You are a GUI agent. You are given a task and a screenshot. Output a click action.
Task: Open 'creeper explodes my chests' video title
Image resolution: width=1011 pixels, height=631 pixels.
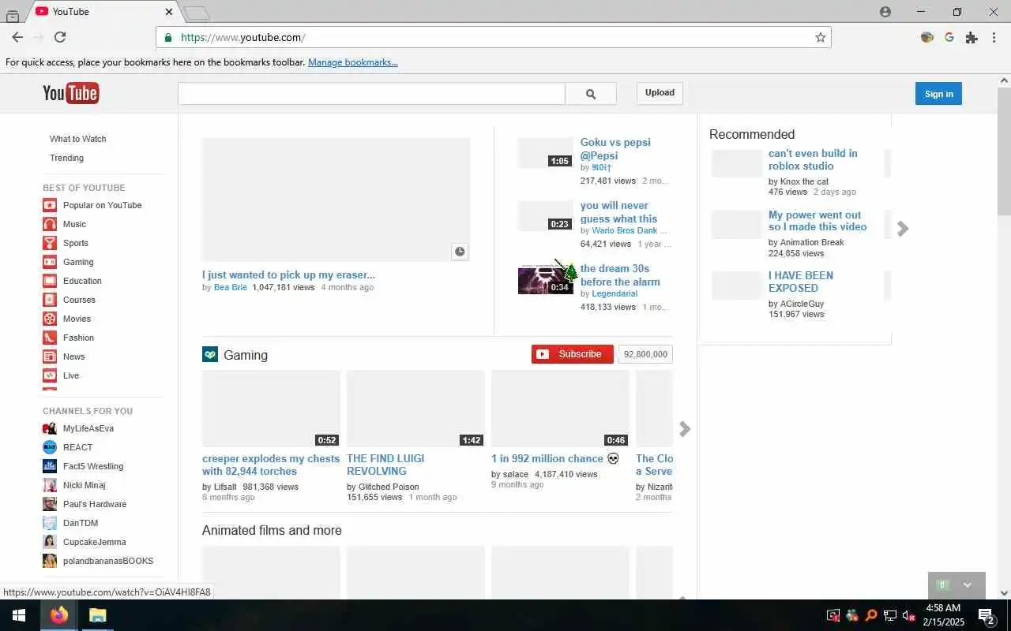[x=271, y=465]
